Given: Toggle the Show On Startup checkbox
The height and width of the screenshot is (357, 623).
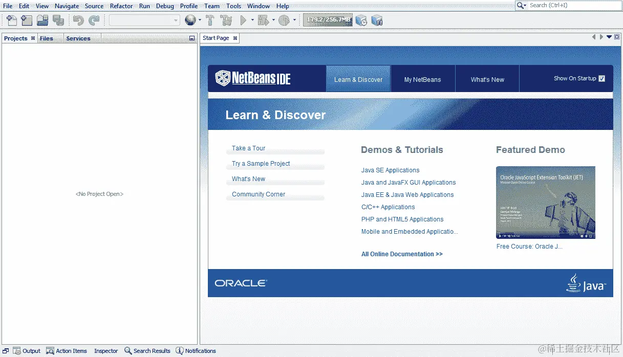Looking at the screenshot, I should (x=601, y=78).
